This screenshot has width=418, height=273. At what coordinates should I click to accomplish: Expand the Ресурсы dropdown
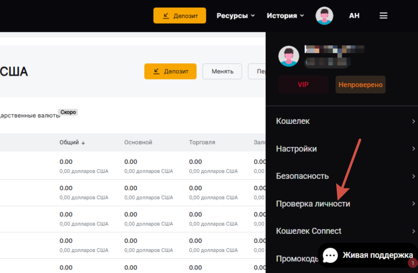pyautogui.click(x=235, y=15)
